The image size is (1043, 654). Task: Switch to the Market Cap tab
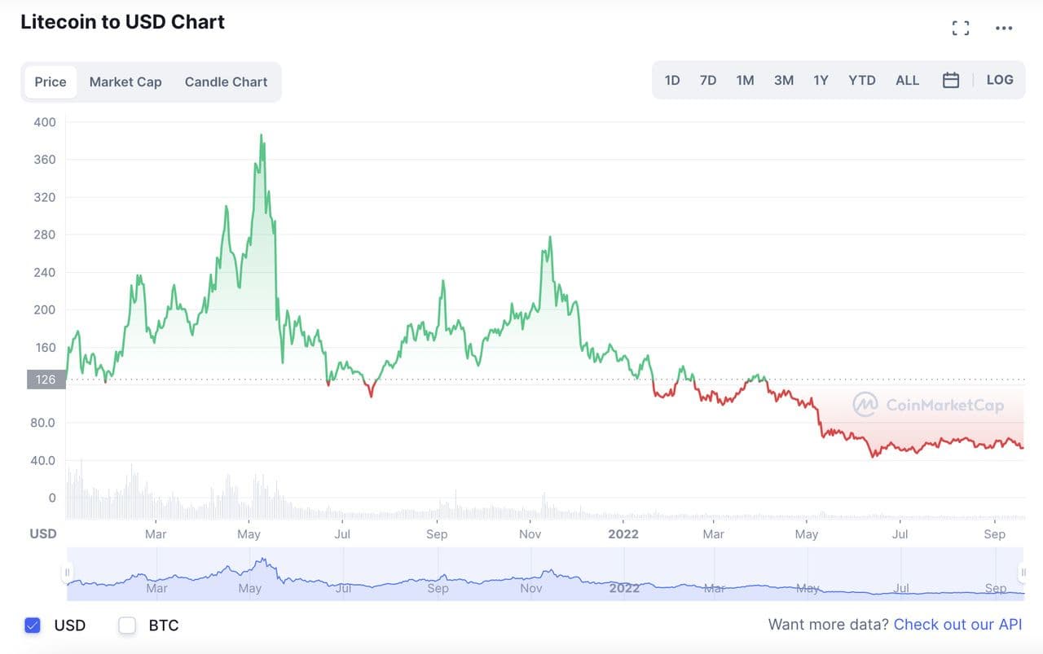pos(125,81)
